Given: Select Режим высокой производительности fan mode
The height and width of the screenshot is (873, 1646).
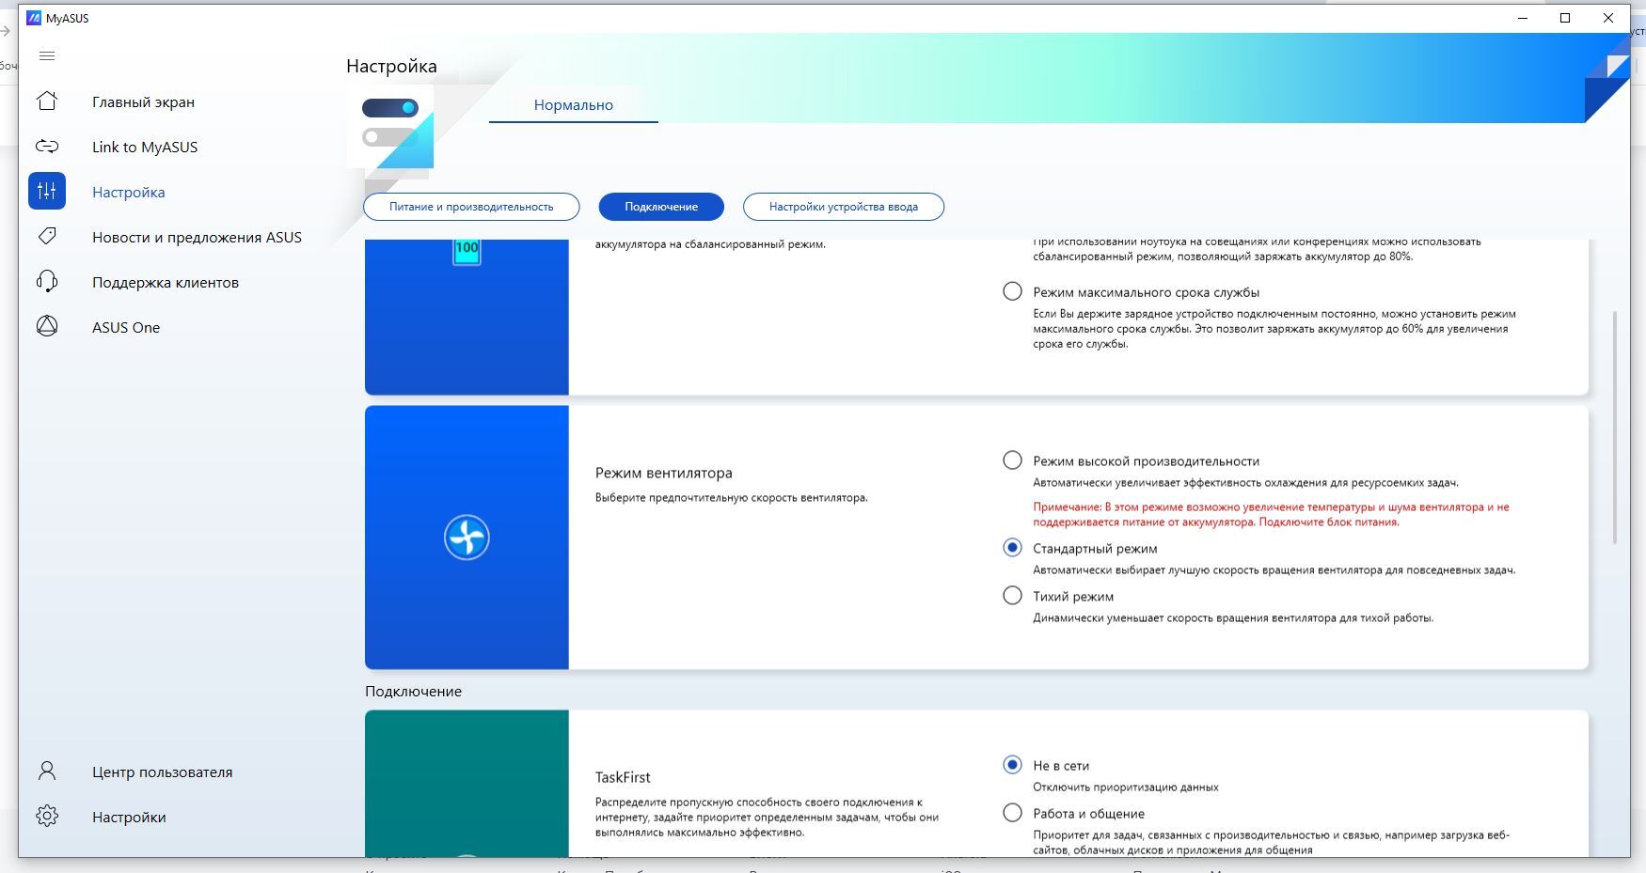Looking at the screenshot, I should tap(1012, 460).
